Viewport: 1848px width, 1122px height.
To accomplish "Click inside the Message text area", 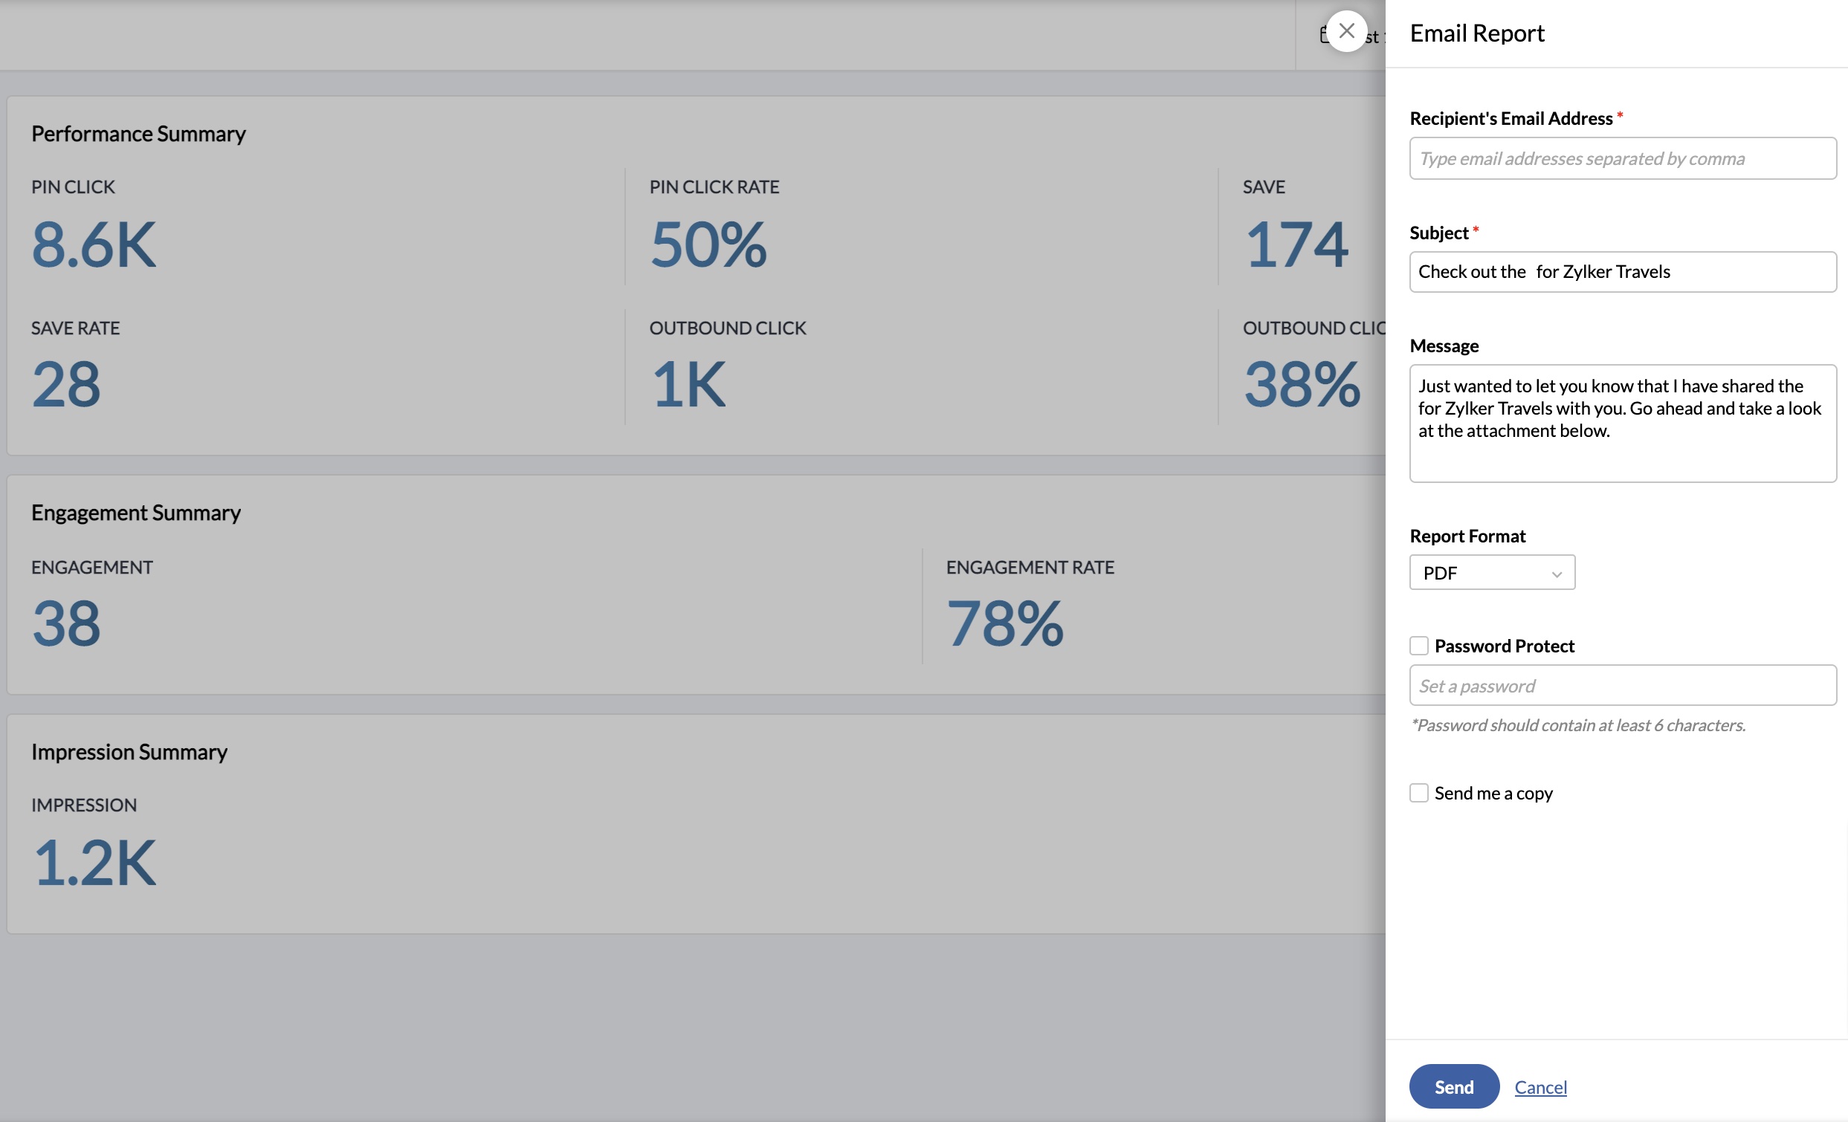I will click(1622, 424).
